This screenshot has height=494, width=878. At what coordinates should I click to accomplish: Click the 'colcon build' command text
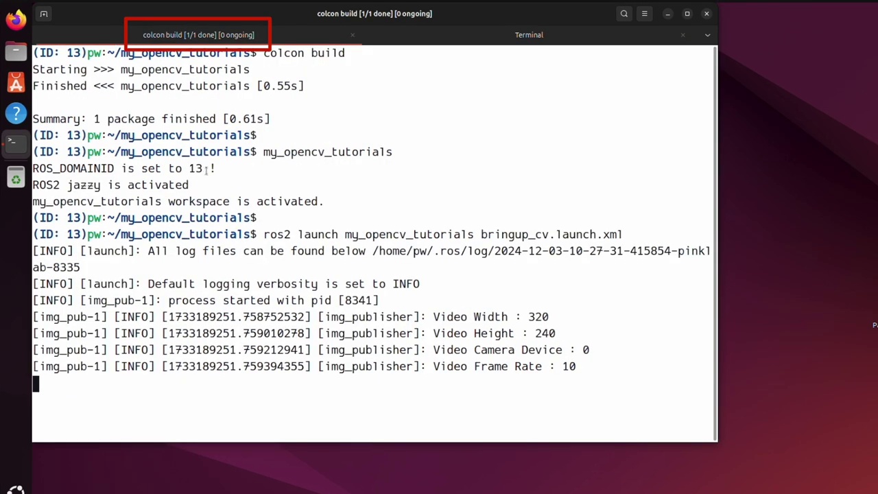click(x=304, y=53)
